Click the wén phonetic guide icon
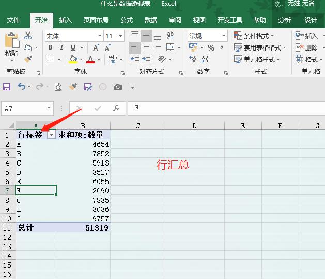325x279 pixels. coord(113,59)
